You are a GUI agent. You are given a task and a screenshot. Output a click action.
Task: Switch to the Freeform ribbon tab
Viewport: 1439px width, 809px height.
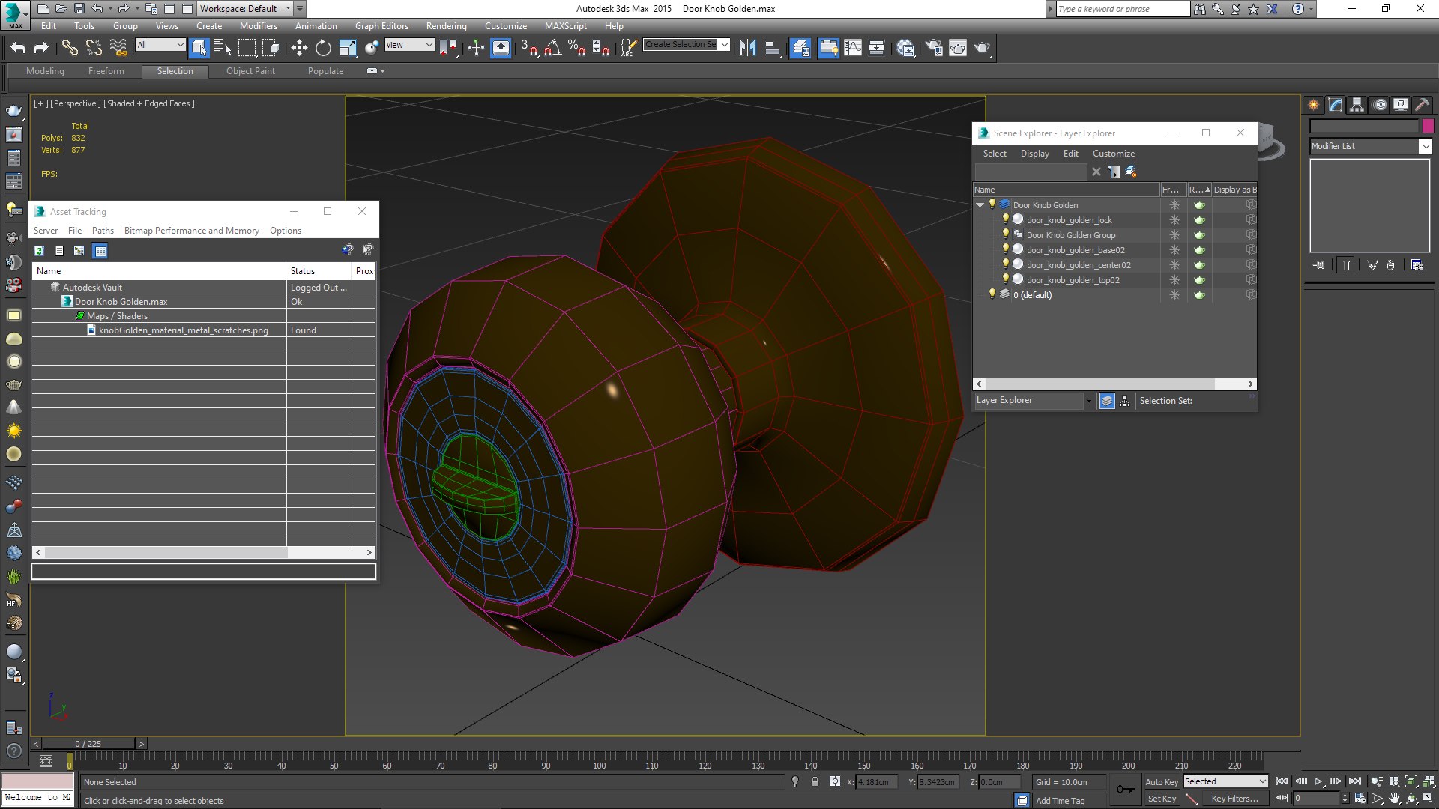106,71
